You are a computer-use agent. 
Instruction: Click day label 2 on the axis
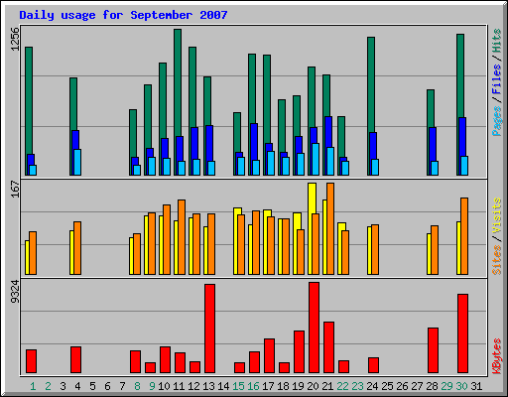click(48, 386)
